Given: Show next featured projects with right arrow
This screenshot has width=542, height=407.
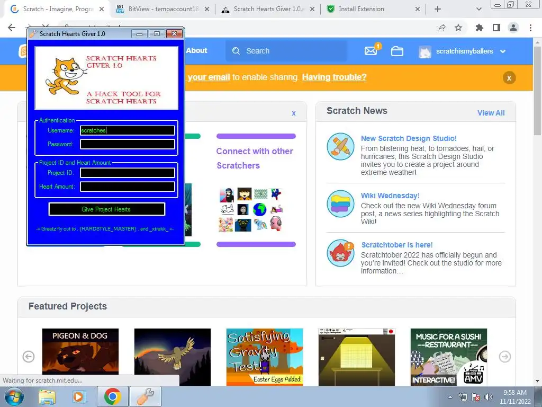Looking at the screenshot, I should point(504,357).
